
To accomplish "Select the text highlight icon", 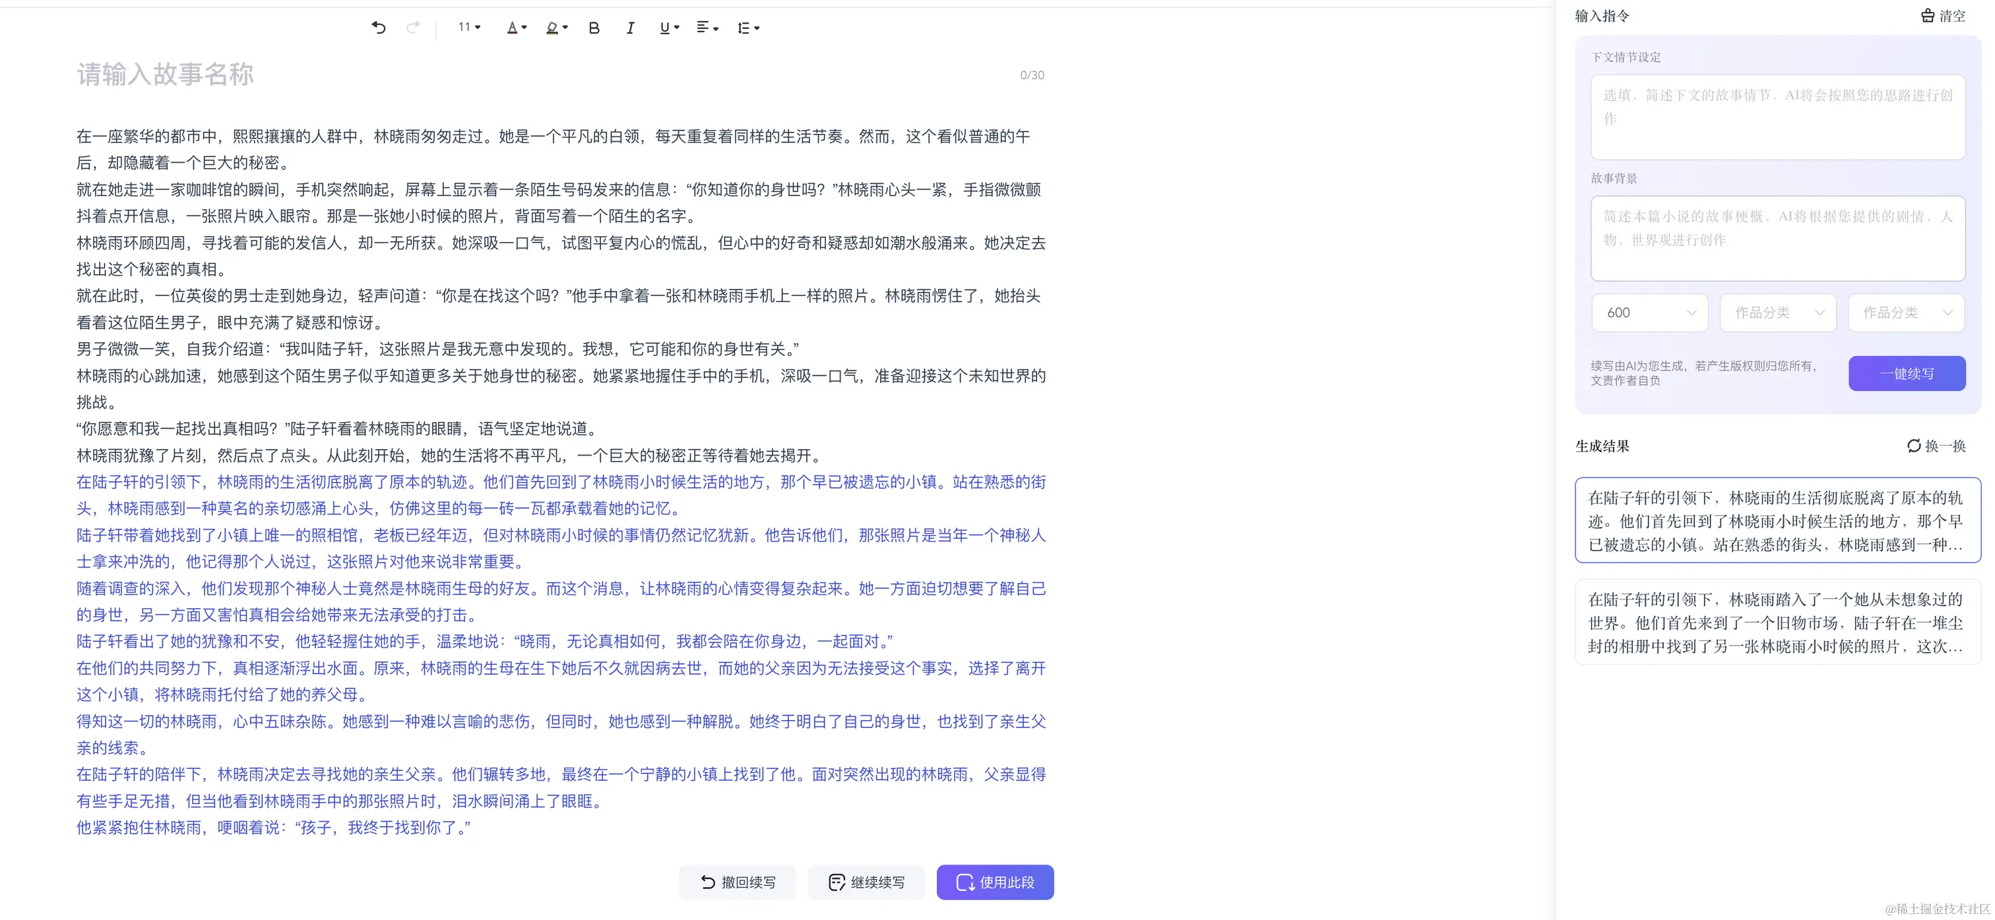I will [x=552, y=28].
